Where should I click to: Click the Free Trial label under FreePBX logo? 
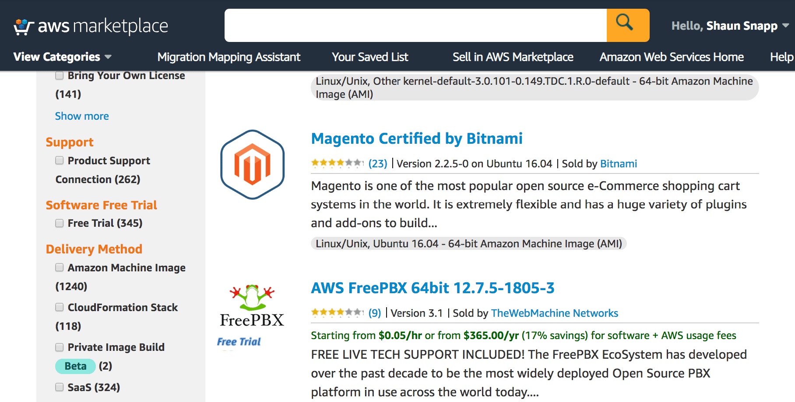click(239, 342)
